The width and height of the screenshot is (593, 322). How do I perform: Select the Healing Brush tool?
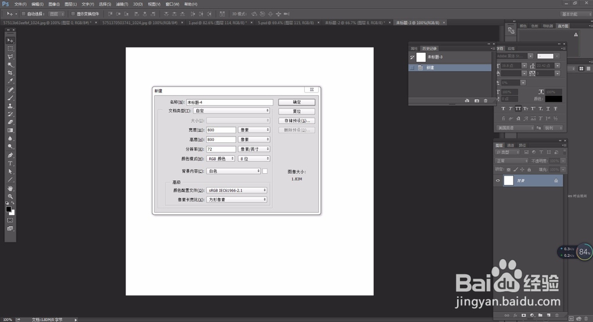pos(10,90)
